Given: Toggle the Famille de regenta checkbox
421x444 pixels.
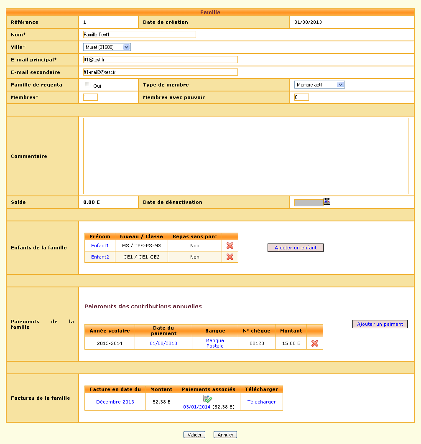Looking at the screenshot, I should tap(88, 85).
